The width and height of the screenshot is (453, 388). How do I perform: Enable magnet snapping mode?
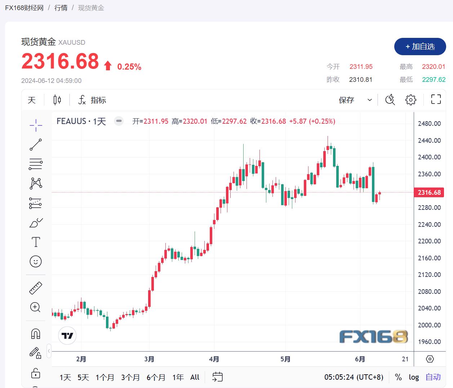click(35, 334)
